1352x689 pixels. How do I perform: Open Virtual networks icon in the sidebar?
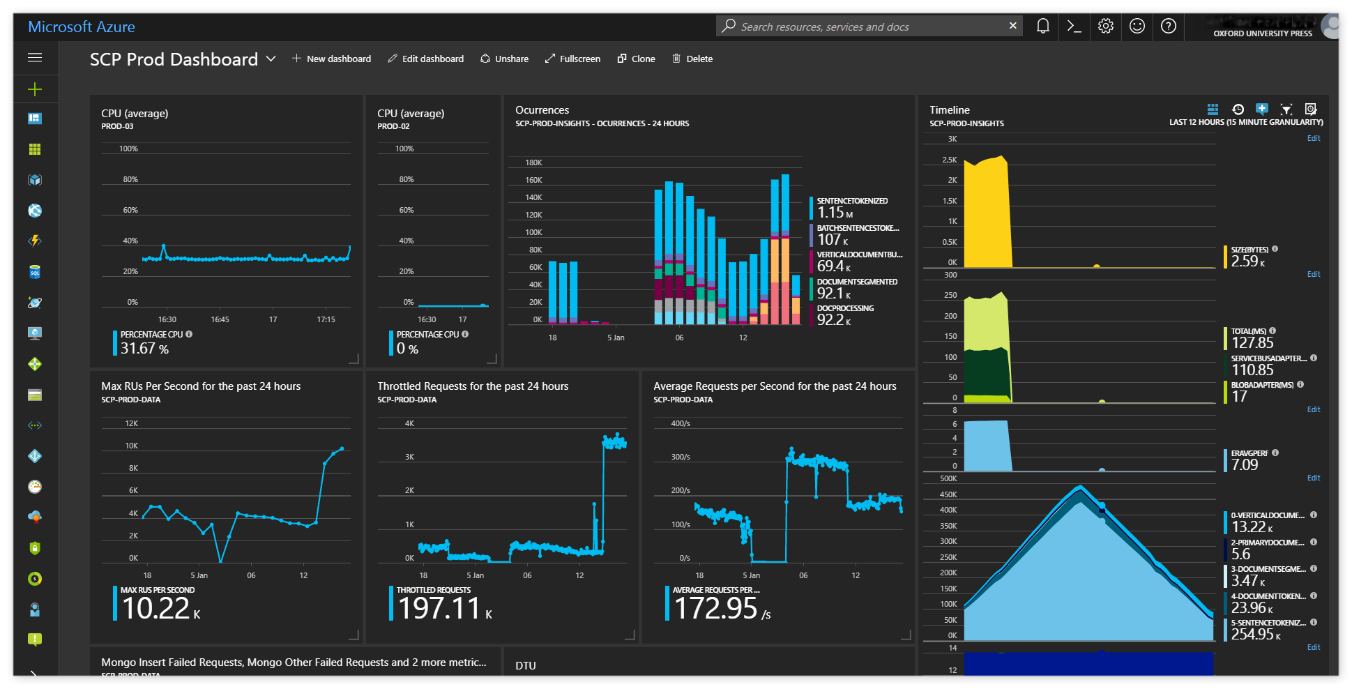pos(35,425)
